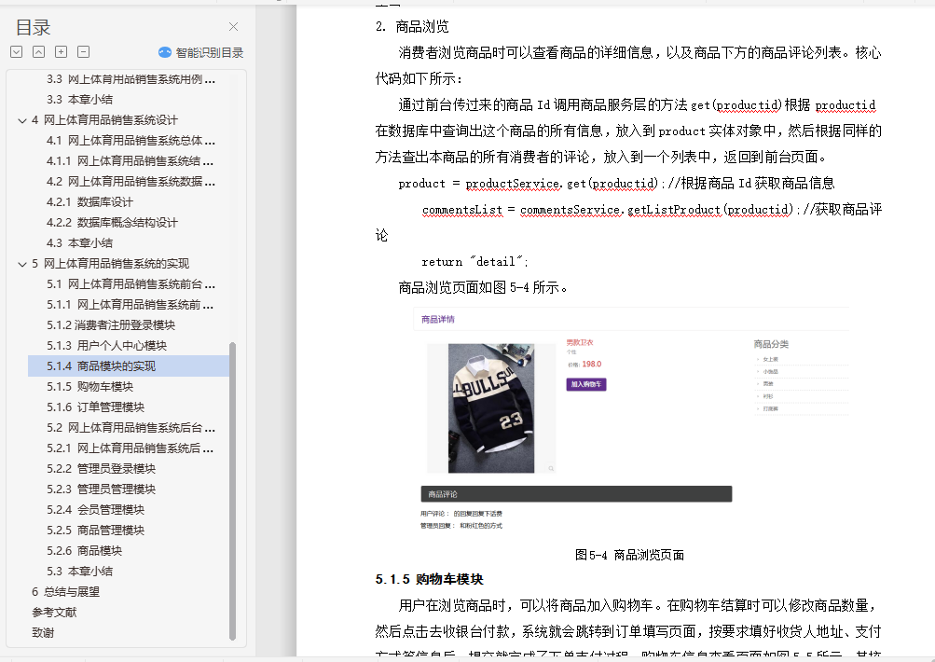Image resolution: width=935 pixels, height=662 pixels.
Task: Click the sentence 商品浏览页面如图5-4所示
Action: 483,287
